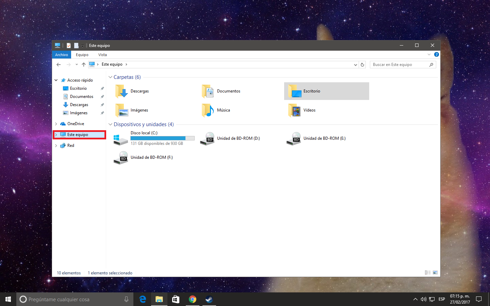Click the File Explorer taskbar icon
The image size is (490, 306).
[159, 299]
